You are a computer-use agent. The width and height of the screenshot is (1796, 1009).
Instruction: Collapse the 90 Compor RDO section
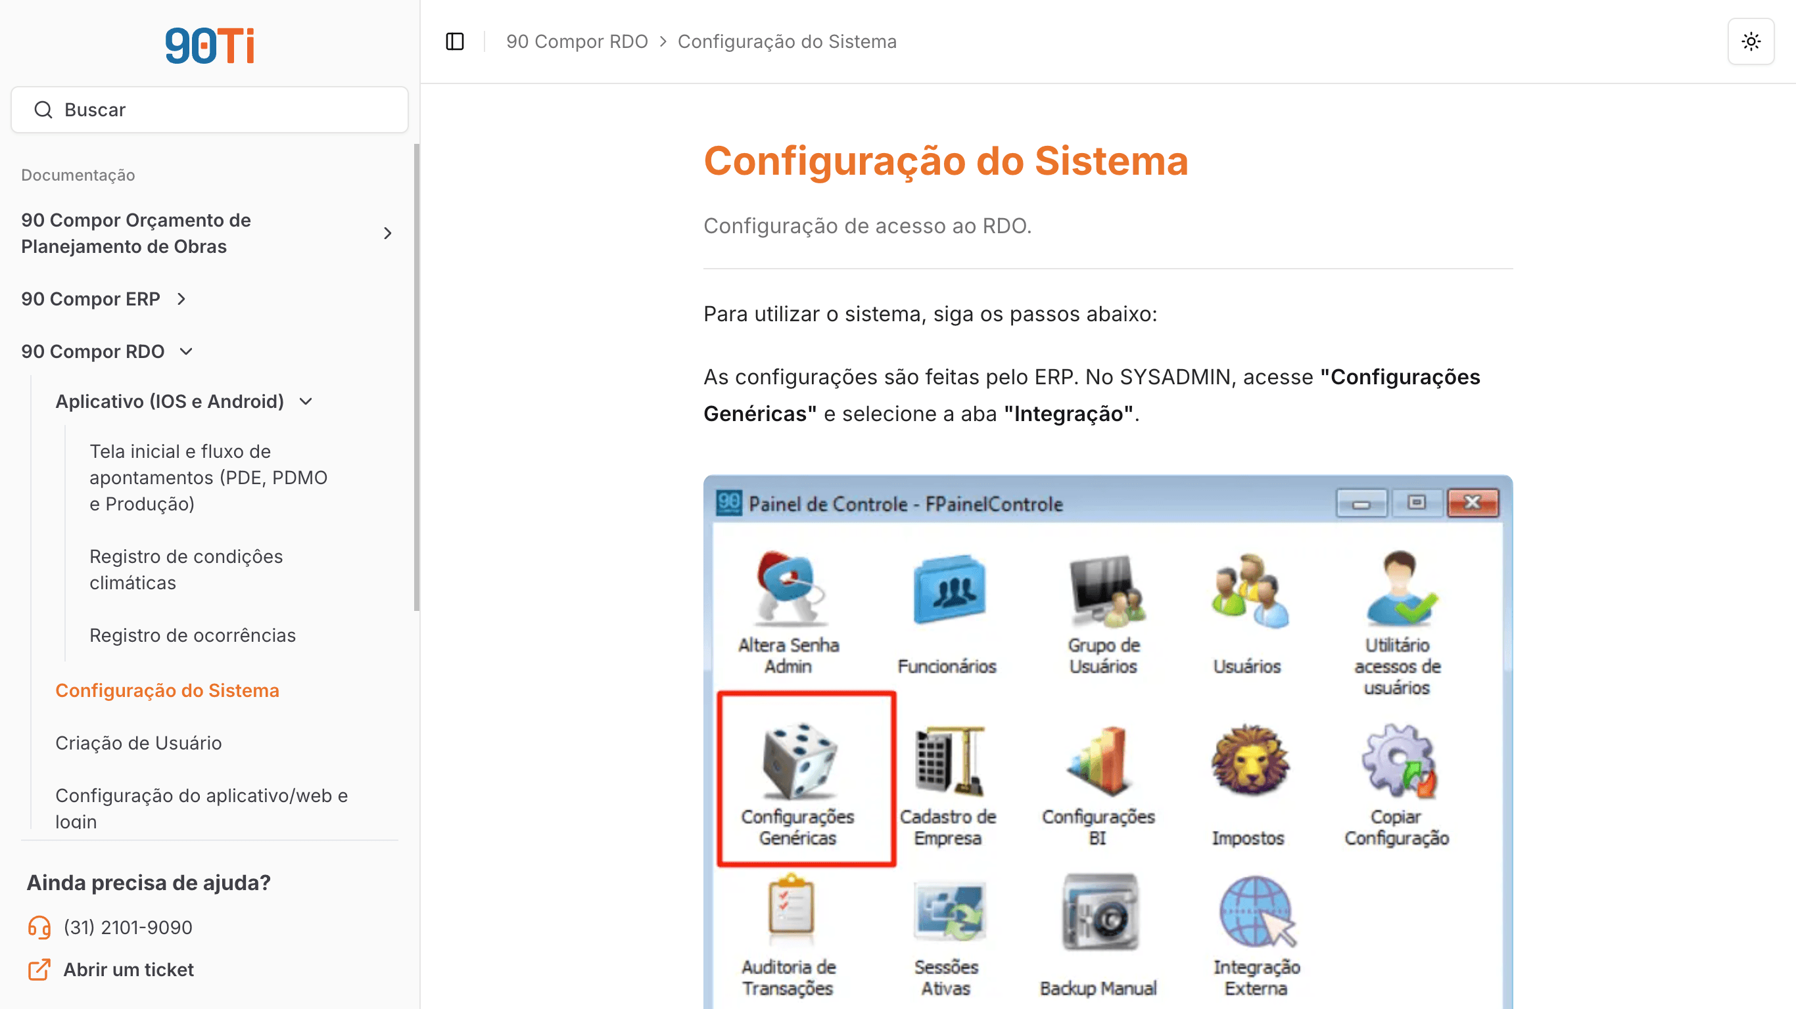186,351
